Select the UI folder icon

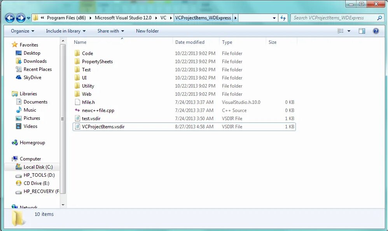point(77,78)
